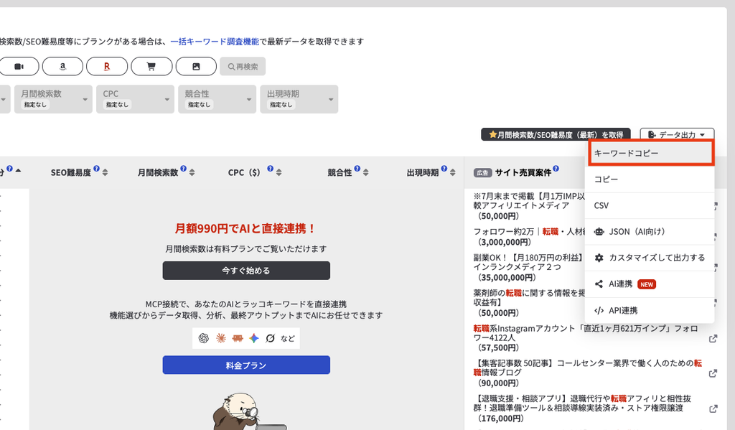
Task: Open the CPC filter dropdown
Action: pyautogui.click(x=136, y=99)
